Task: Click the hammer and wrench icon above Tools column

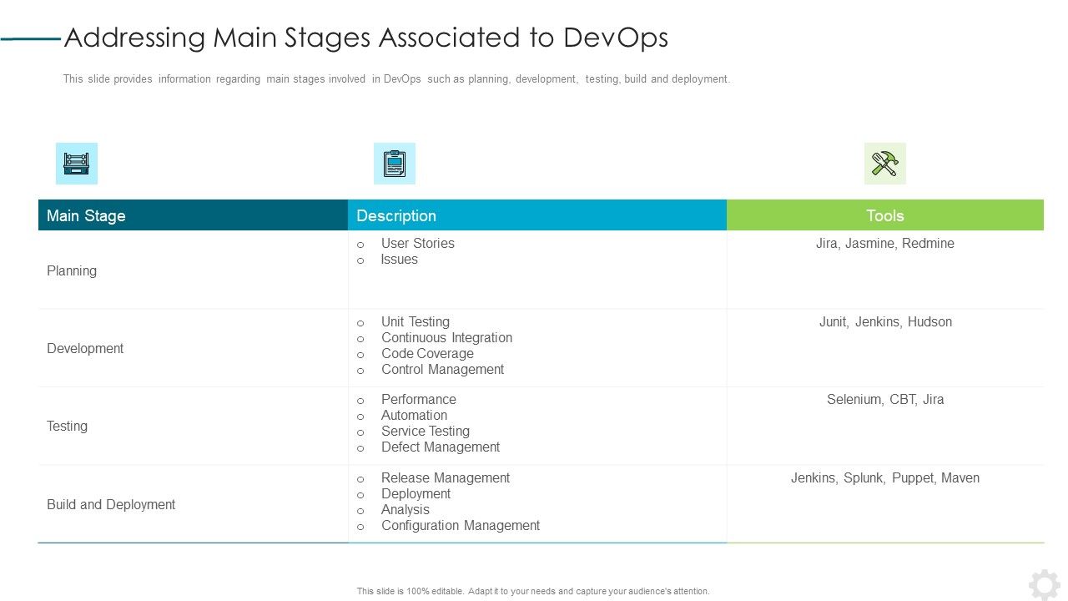Action: point(884,164)
